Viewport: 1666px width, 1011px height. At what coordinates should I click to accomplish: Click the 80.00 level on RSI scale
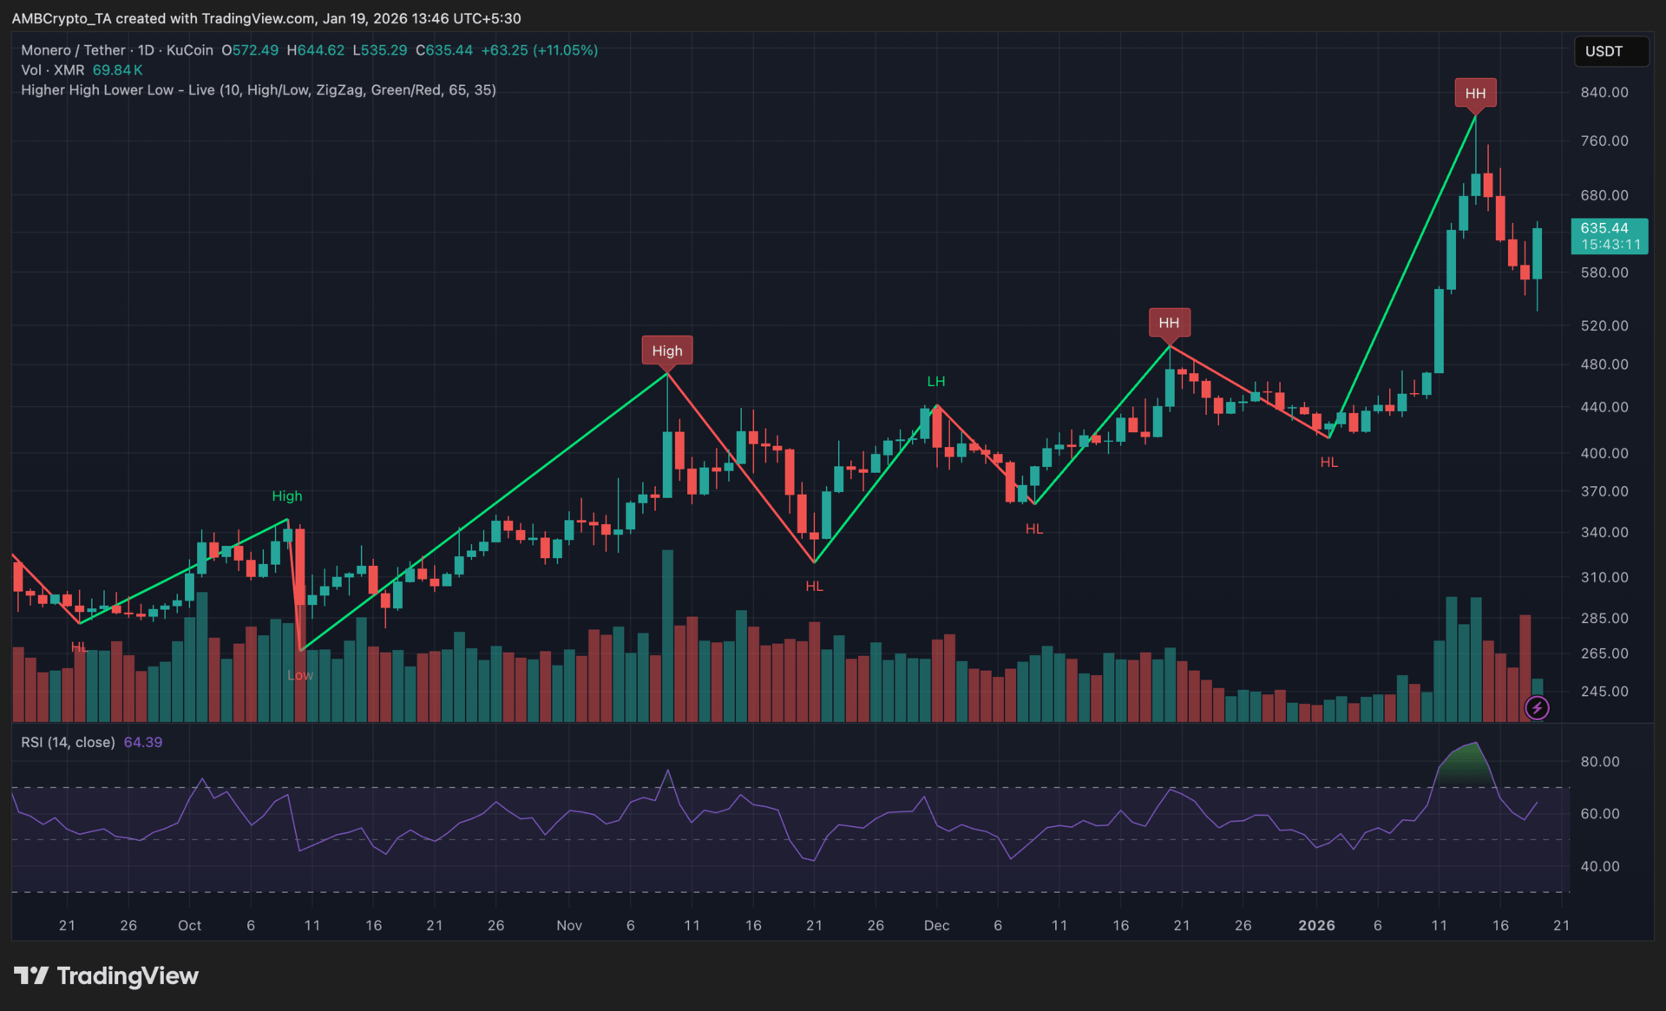(x=1599, y=762)
